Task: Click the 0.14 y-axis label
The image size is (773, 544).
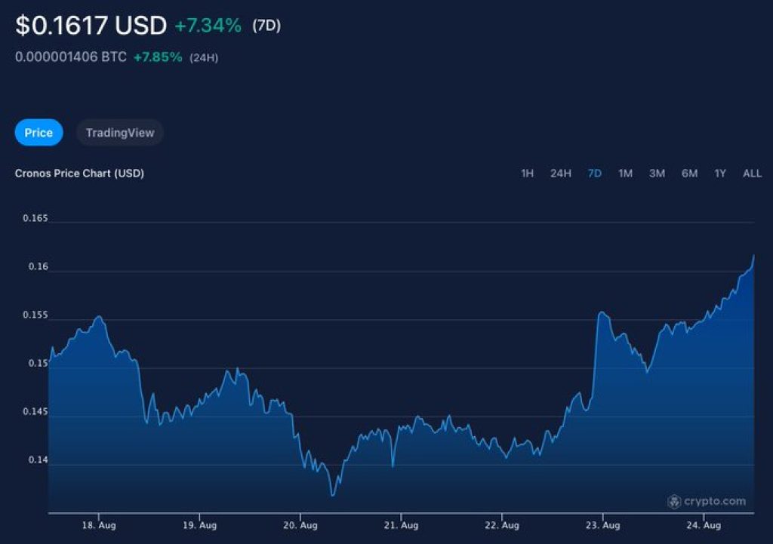Action: (x=38, y=459)
